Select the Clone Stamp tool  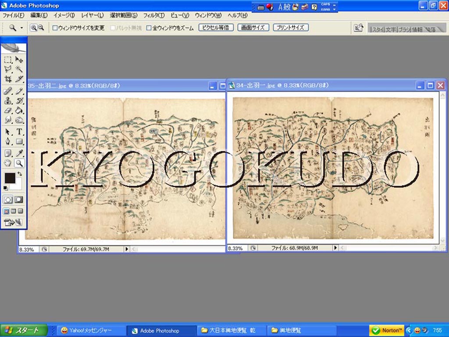click(x=8, y=100)
